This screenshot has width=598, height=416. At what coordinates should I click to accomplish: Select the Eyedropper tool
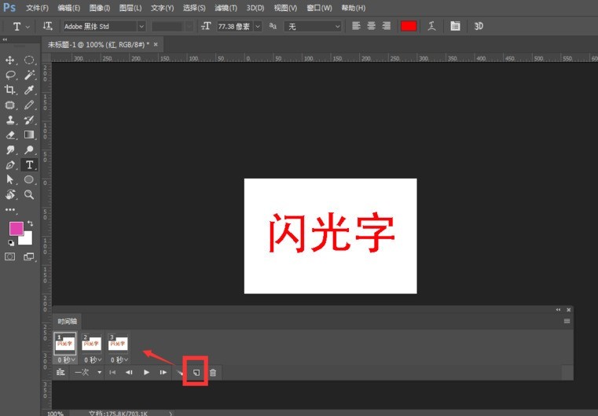[x=29, y=90]
